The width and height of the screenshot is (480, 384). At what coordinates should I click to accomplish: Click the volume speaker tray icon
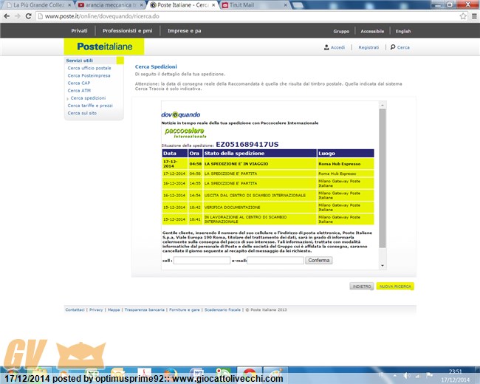407,375
